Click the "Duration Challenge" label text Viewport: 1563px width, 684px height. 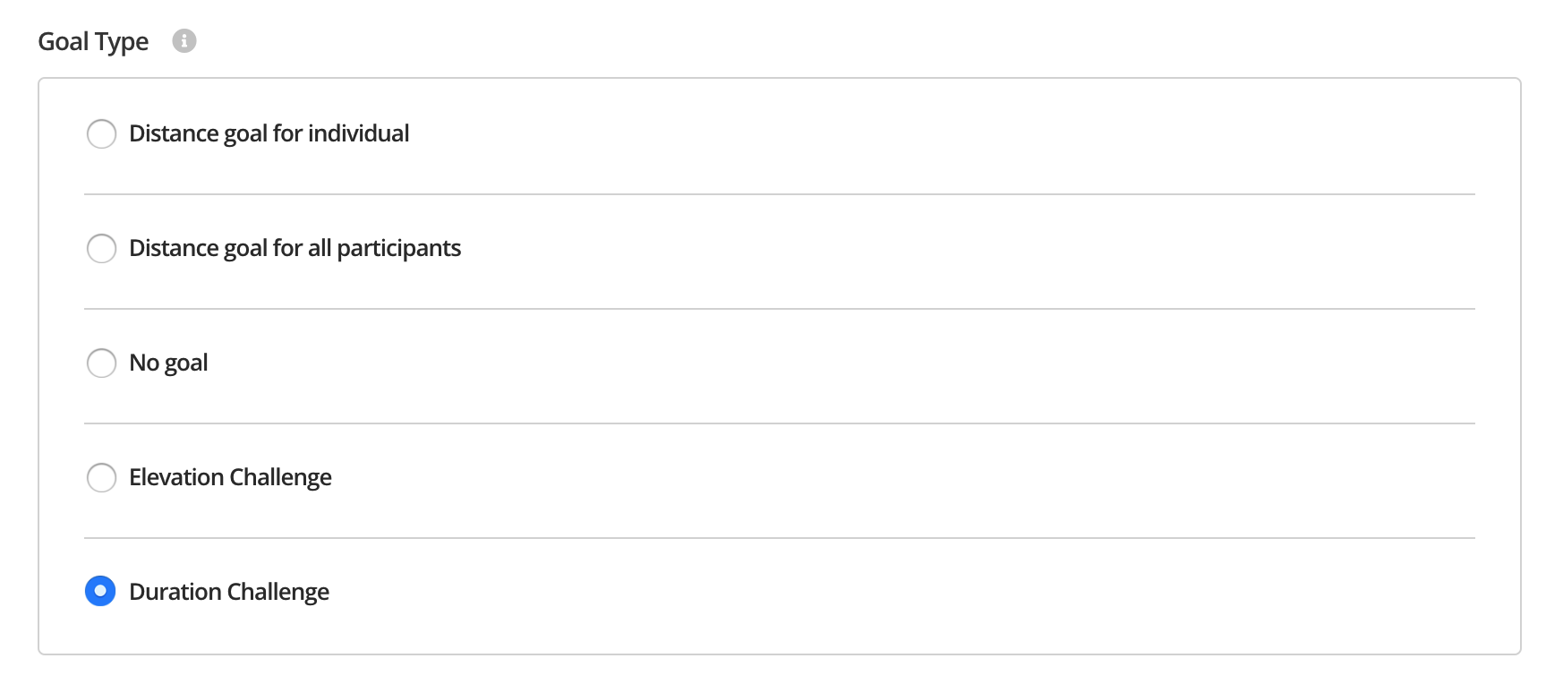click(229, 592)
